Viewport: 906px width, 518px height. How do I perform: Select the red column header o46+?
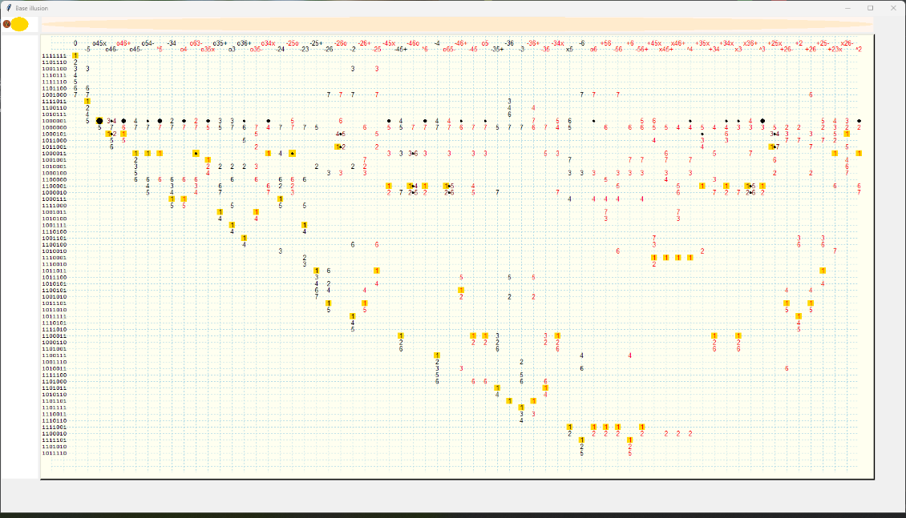[x=123, y=43]
